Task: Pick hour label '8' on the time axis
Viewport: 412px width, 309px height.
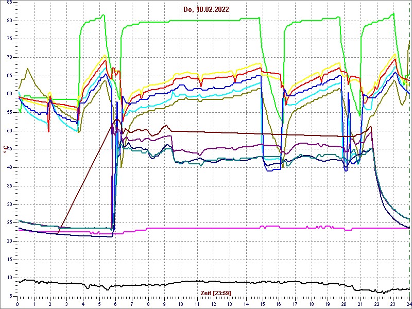Action: tap(148, 304)
